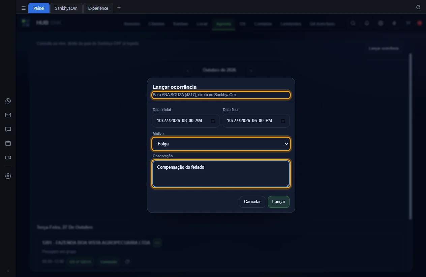The width and height of the screenshot is (426, 277).
Task: Switch to the Experience tab
Action: (x=98, y=8)
